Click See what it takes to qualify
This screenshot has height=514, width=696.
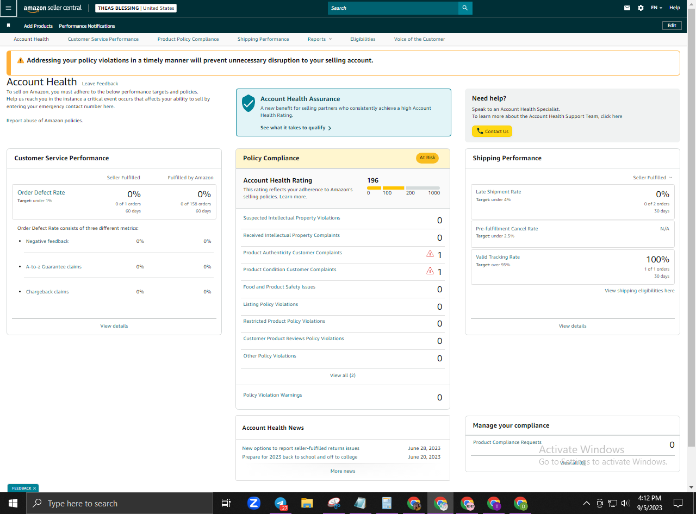[x=296, y=128]
